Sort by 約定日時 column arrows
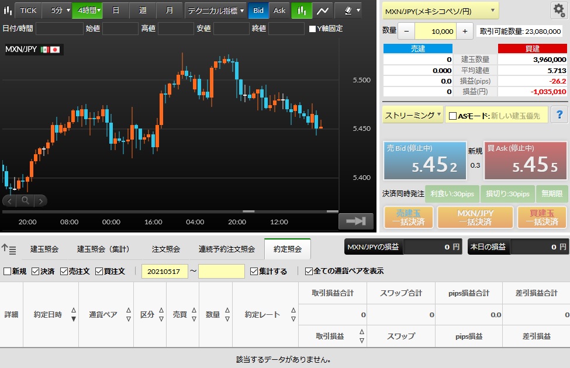570x368 pixels. pyautogui.click(x=74, y=315)
